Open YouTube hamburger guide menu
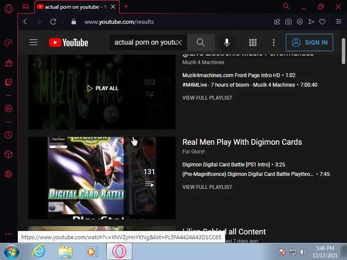 point(33,42)
